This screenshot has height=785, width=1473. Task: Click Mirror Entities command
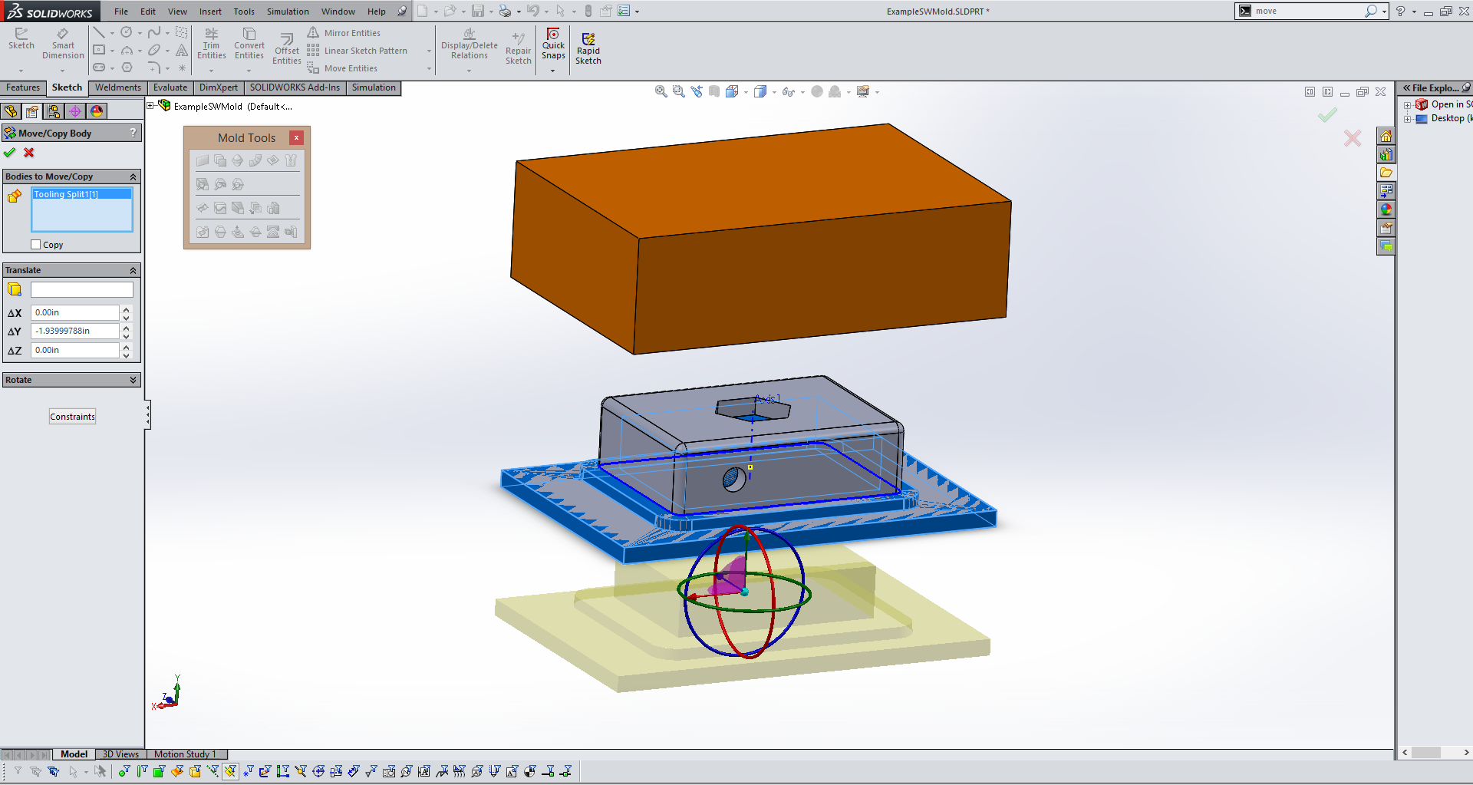click(344, 33)
